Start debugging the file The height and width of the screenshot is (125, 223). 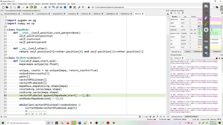[x=46, y=7]
